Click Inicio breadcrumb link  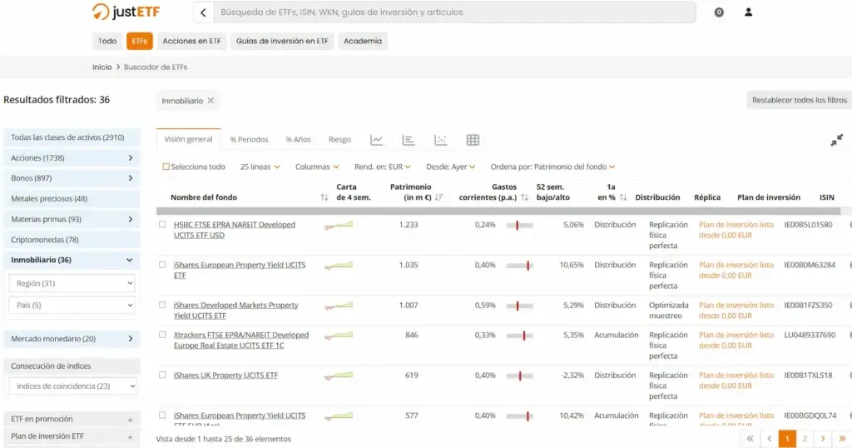(102, 67)
